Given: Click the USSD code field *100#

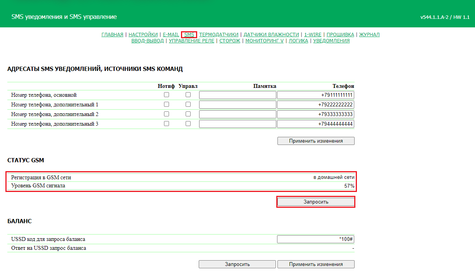Looking at the screenshot, I should pos(316,239).
